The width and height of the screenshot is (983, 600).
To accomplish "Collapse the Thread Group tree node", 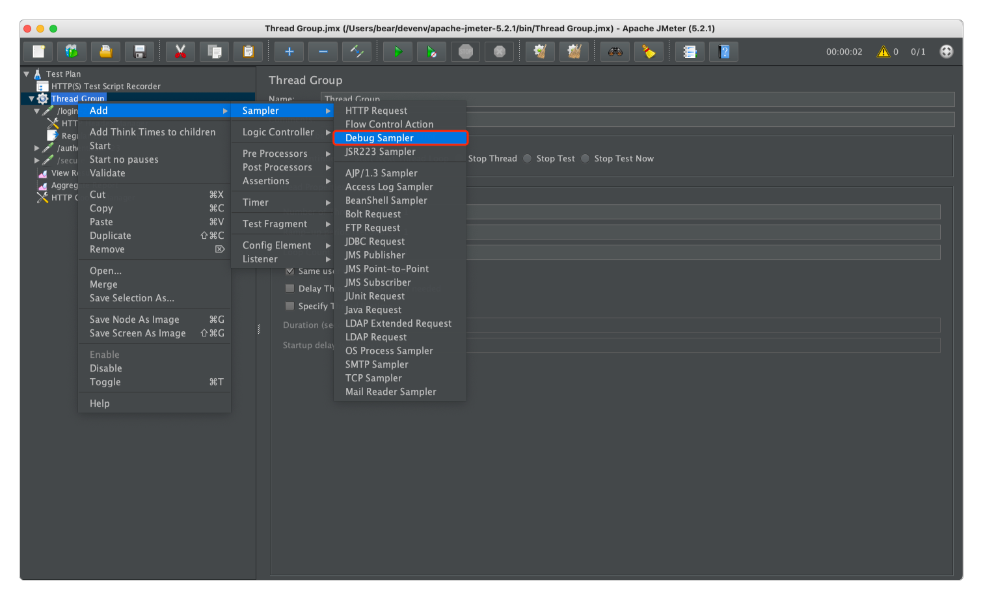I will (x=31, y=99).
